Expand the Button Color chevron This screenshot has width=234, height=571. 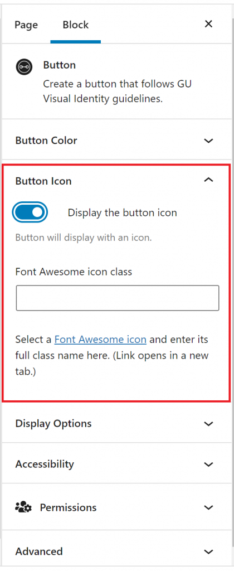(208, 141)
